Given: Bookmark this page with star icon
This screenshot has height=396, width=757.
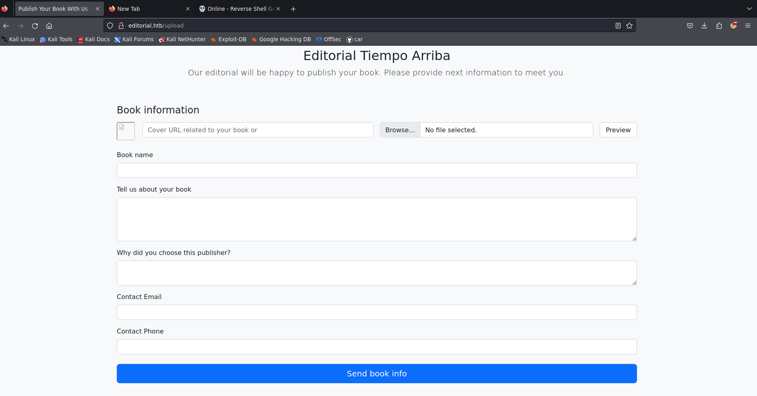Looking at the screenshot, I should coord(629,26).
